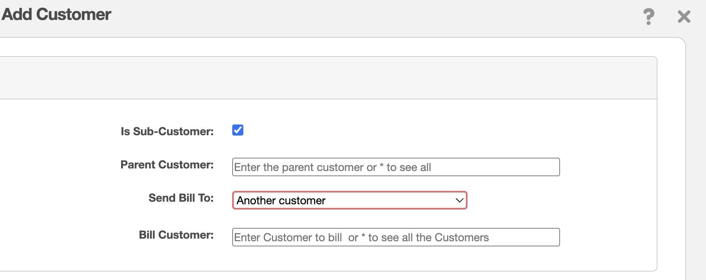Viewport: 706px width, 280px height.
Task: Open help via the question mark icon
Action: 648,17
